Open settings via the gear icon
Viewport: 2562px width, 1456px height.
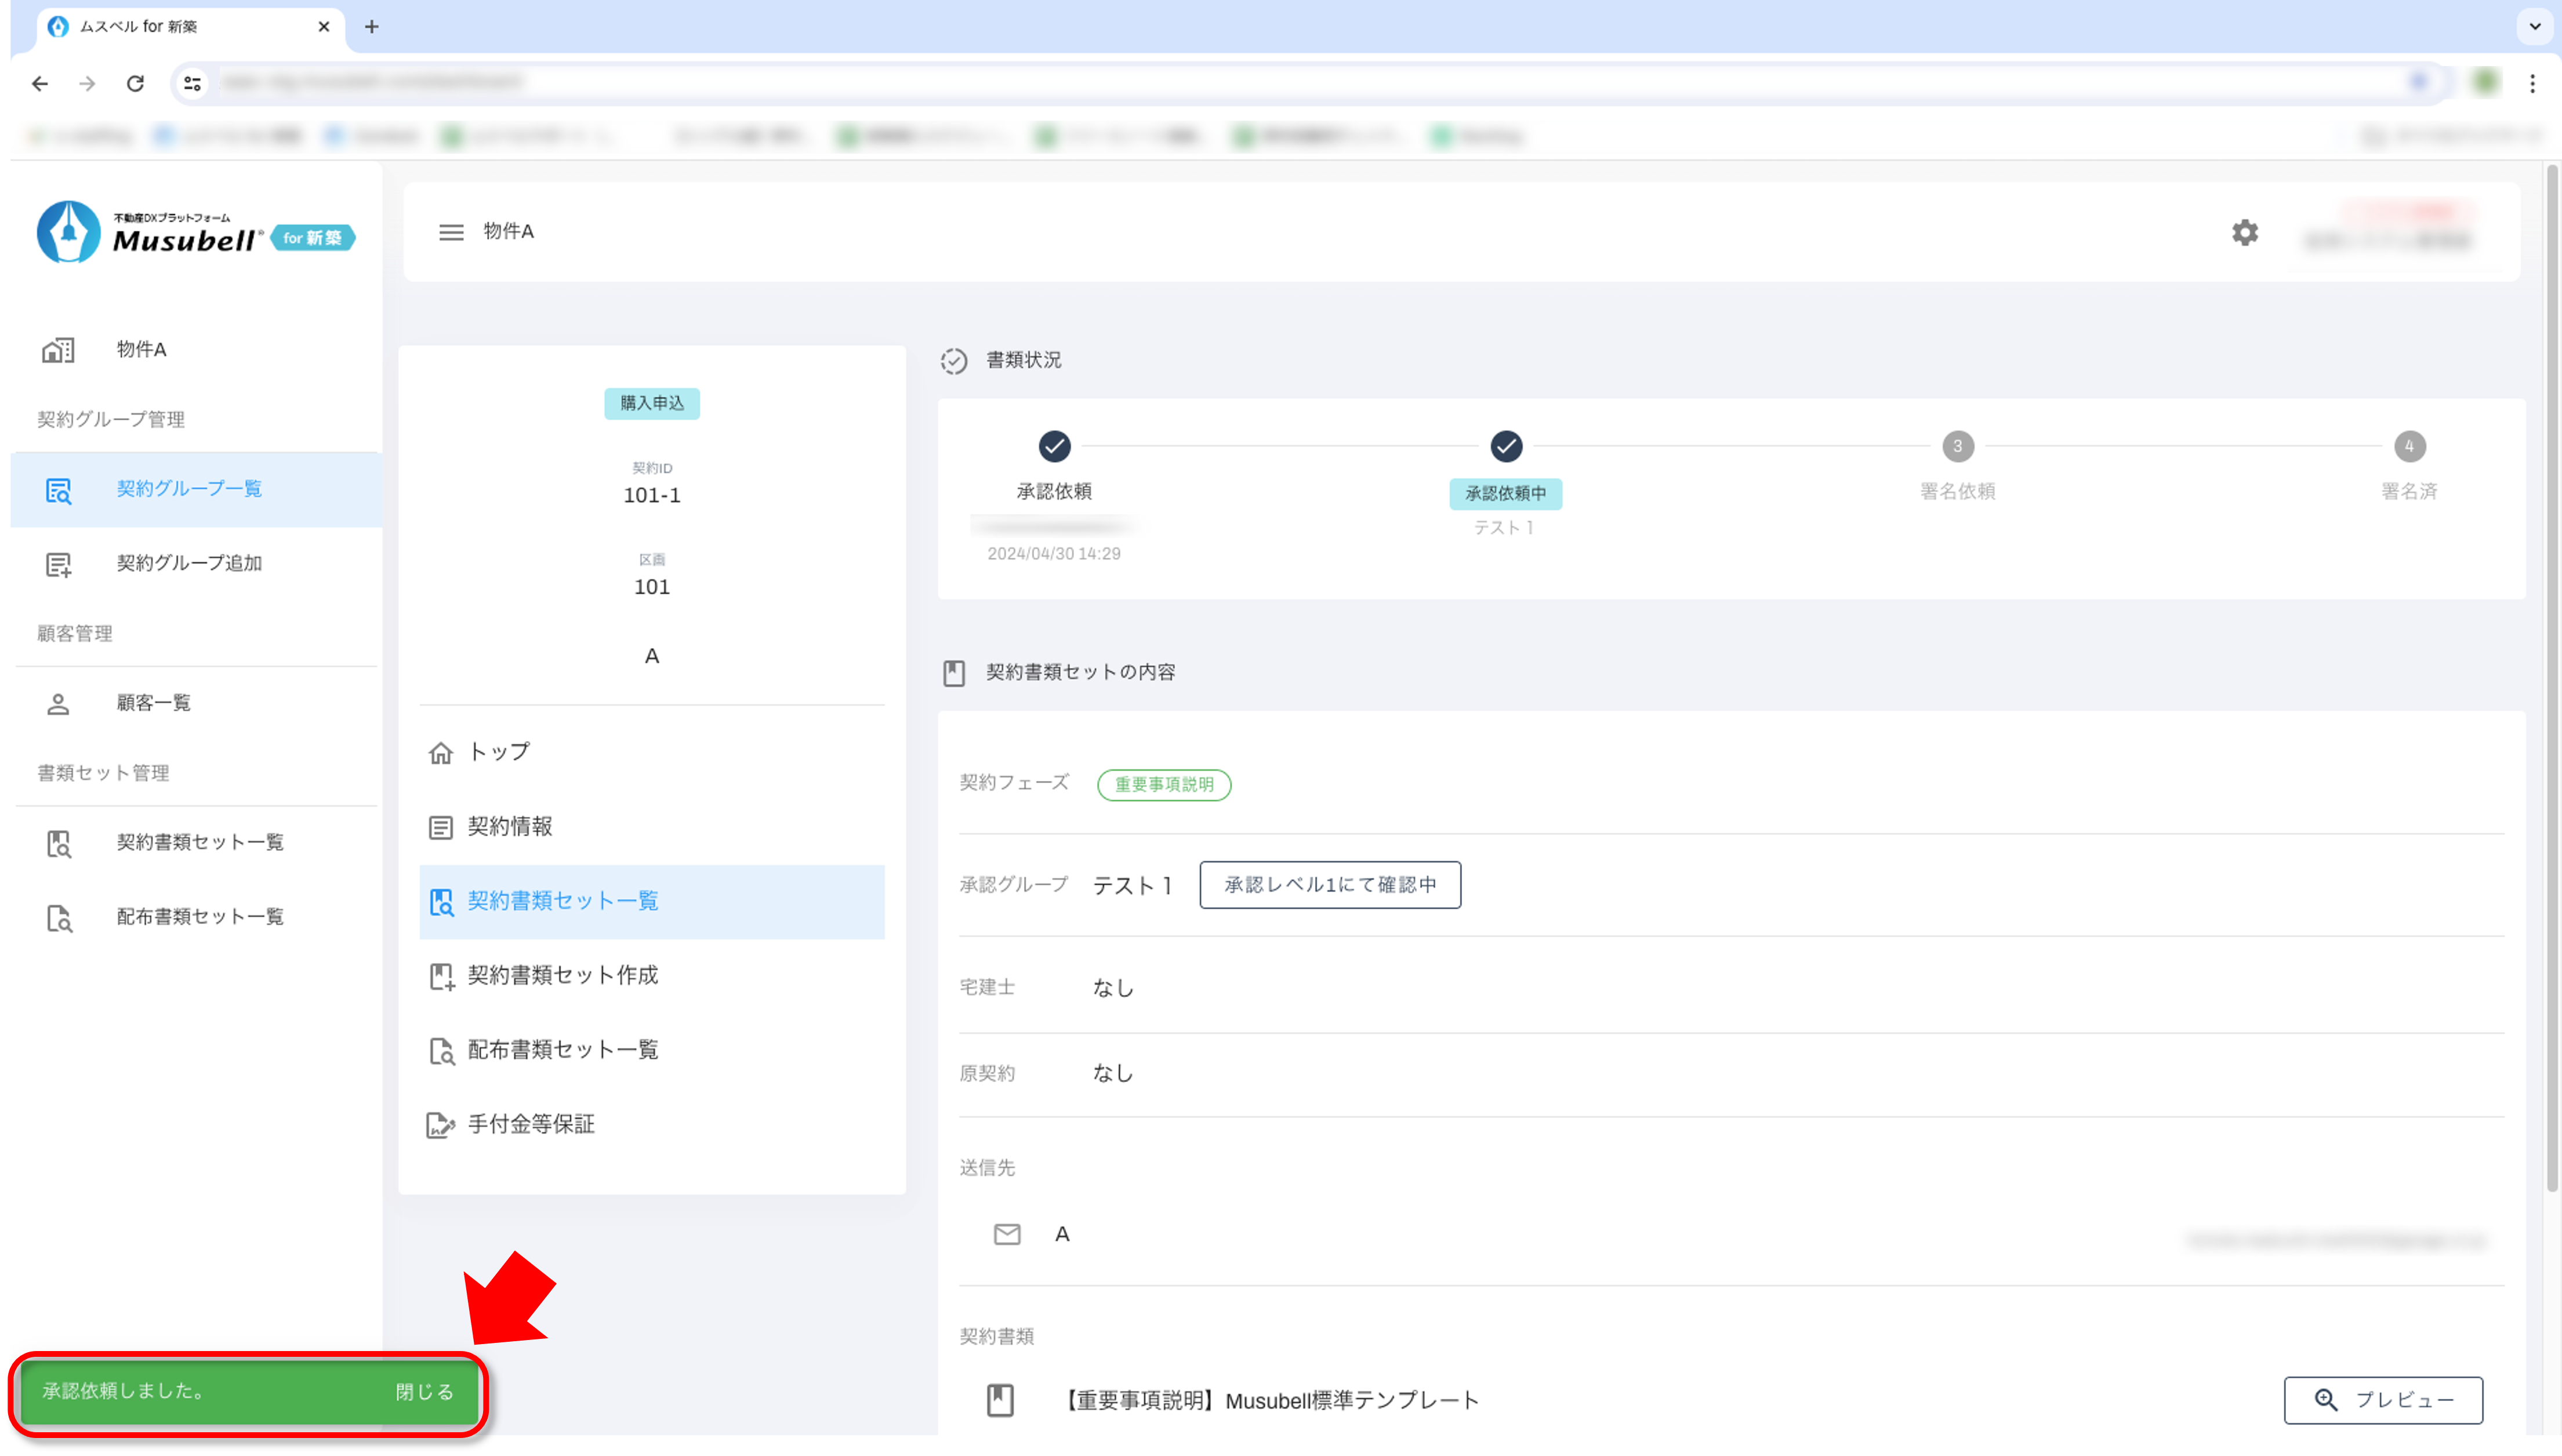(x=2245, y=233)
